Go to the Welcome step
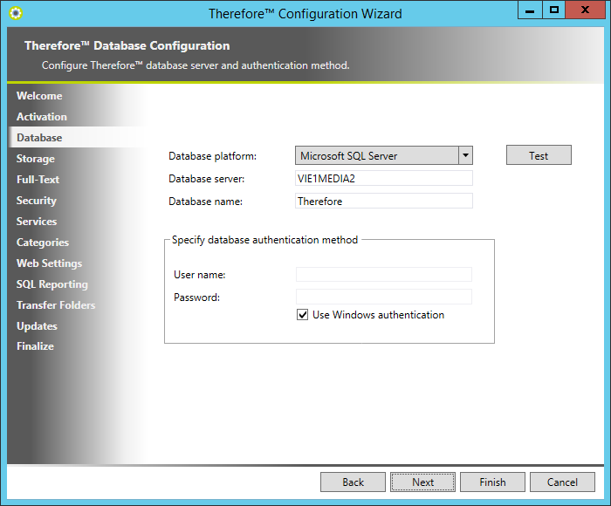 tap(39, 96)
